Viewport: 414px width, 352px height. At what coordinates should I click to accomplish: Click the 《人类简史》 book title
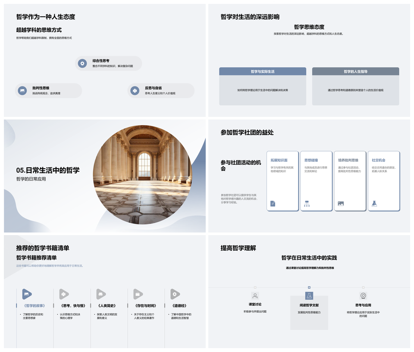click(102, 306)
